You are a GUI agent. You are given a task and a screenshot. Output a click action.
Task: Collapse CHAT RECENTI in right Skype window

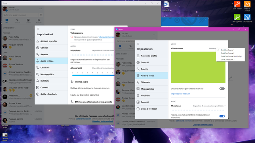click(x=122, y=54)
